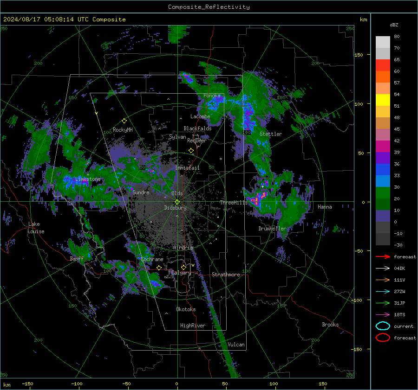Click the yellow diamond marker below Cochrane

click(x=159, y=268)
